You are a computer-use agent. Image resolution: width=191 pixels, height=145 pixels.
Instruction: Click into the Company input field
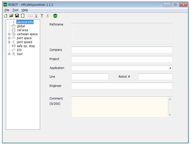122,50
